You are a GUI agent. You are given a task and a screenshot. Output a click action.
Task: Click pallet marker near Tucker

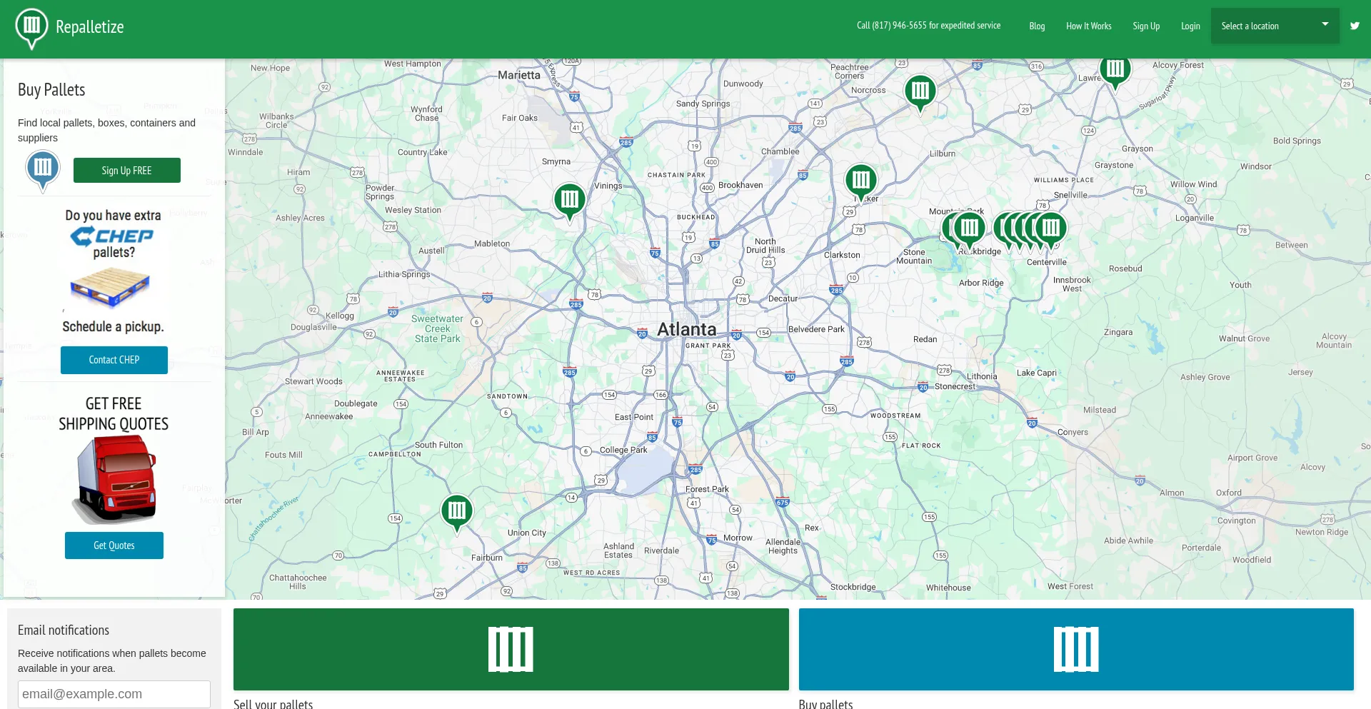[861, 180]
